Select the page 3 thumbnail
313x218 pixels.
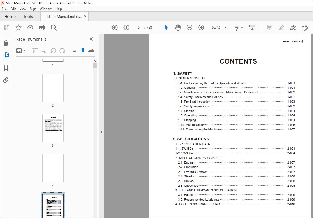pos(53,128)
